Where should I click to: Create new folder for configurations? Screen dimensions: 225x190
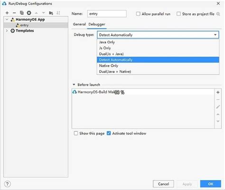coord(51,13)
